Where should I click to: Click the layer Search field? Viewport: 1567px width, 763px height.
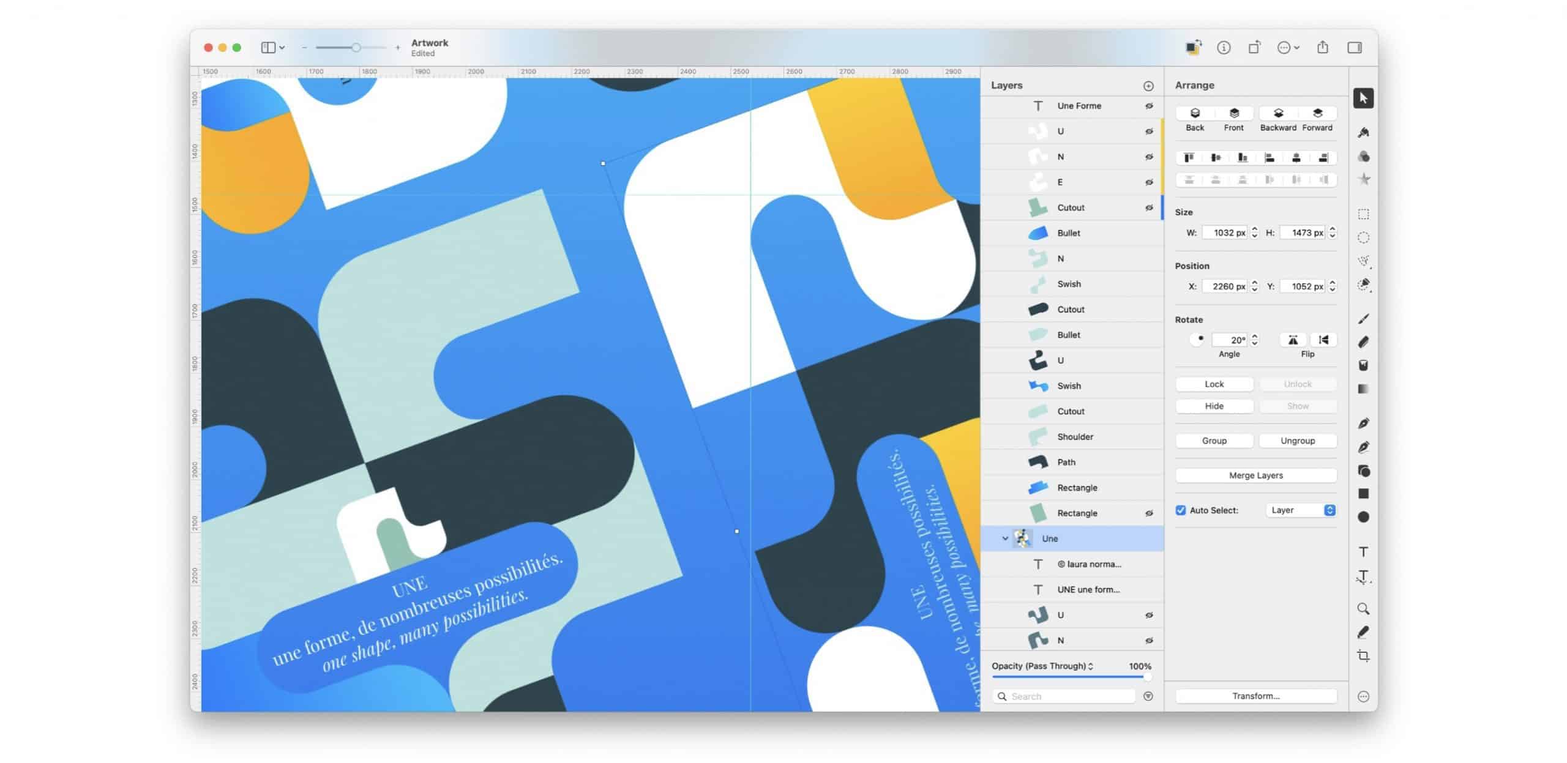tap(1064, 696)
